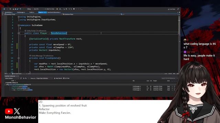Open the Entire Solution scope dropdown

(x=12, y=78)
